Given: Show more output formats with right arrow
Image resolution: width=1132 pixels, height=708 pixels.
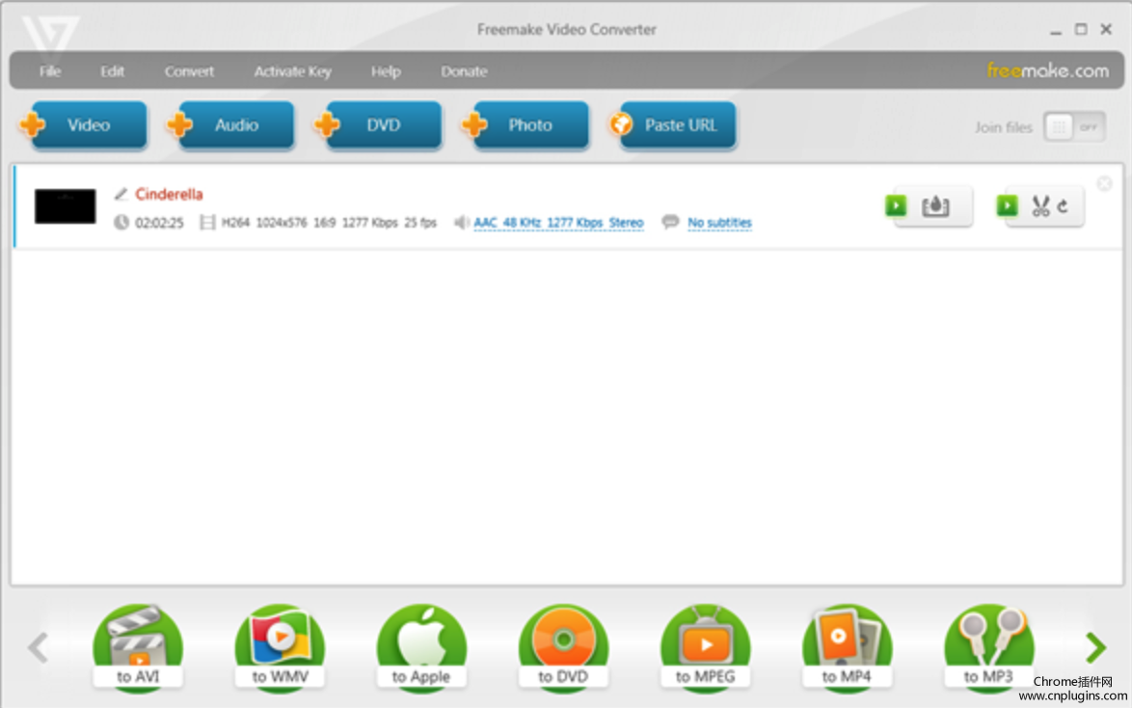Looking at the screenshot, I should [x=1096, y=647].
